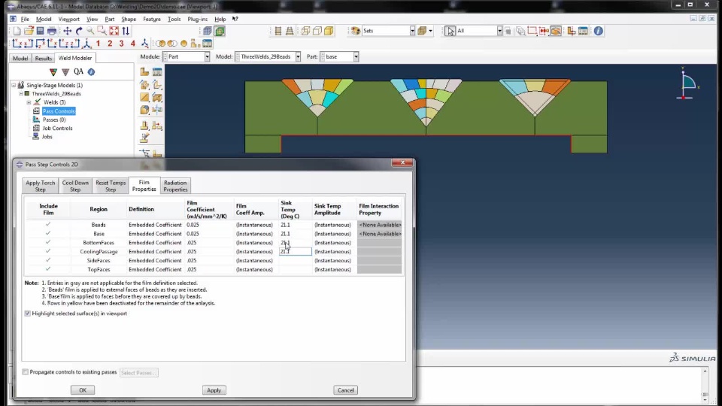Switch to the Results tab
Viewport: 722px width, 406px height.
click(x=44, y=59)
